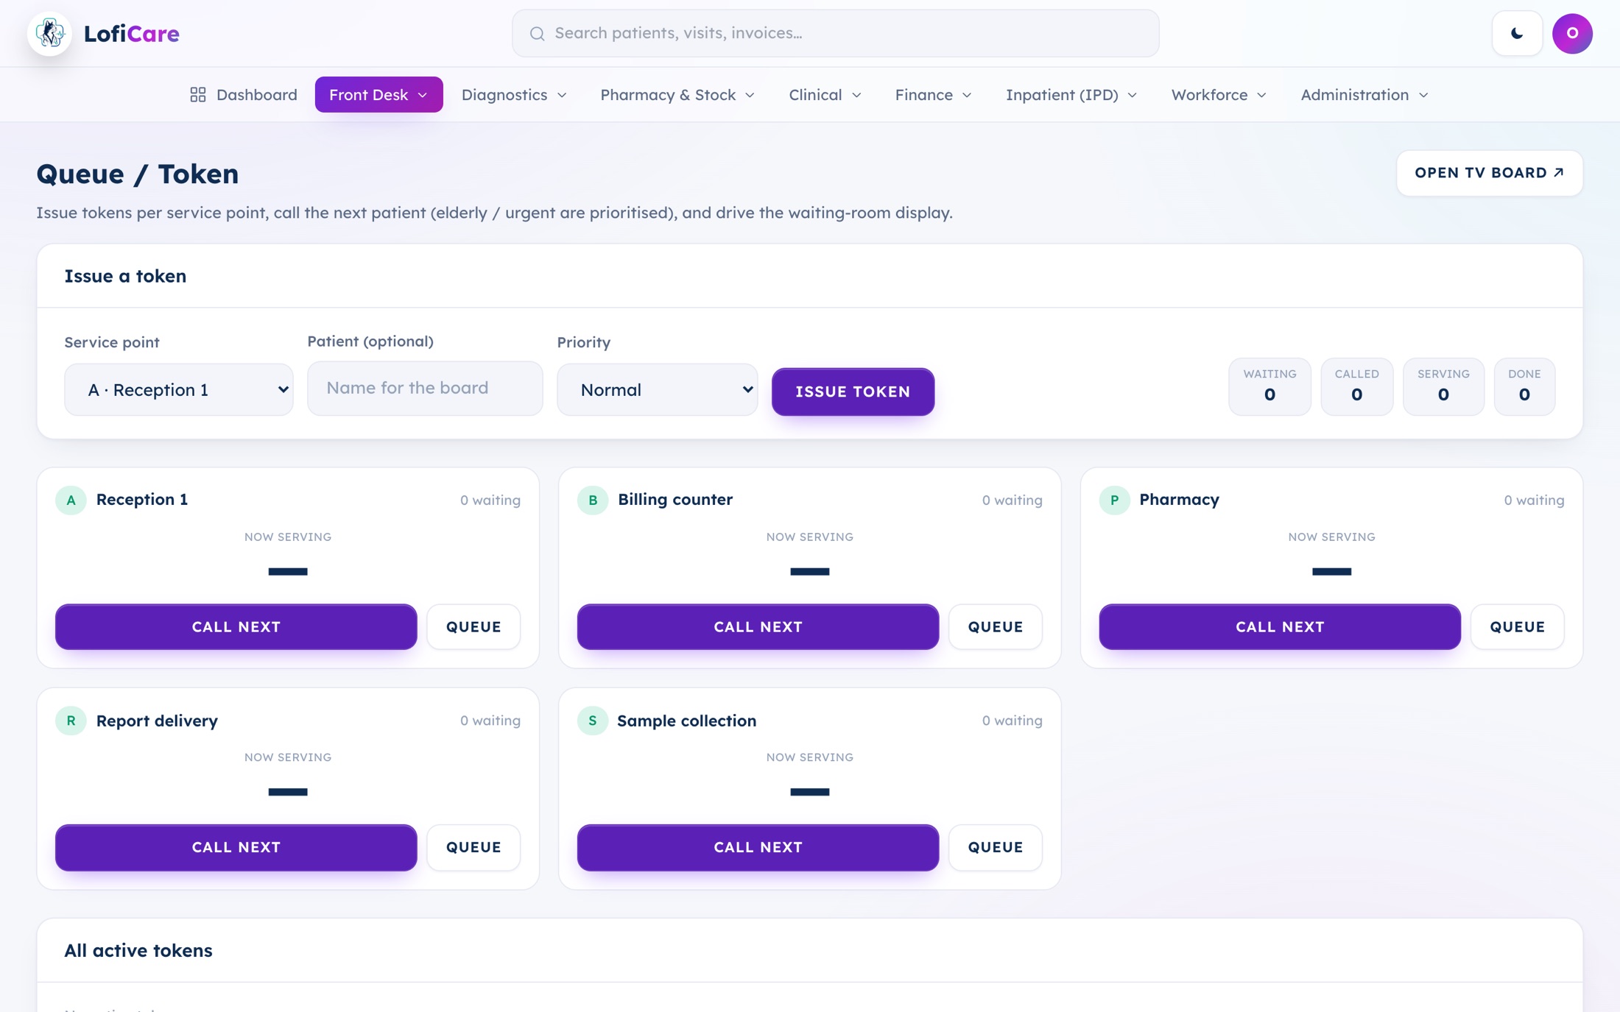1620x1012 pixels.
Task: Expand the Inpatient (IPD) menu
Action: [x=1071, y=95]
